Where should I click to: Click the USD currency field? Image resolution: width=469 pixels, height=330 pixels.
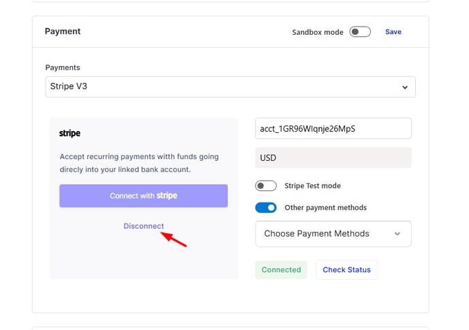pyautogui.click(x=333, y=157)
